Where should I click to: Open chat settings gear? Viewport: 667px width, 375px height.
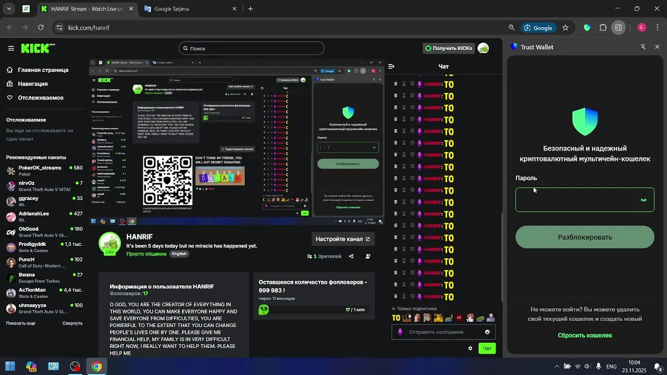coord(470,348)
